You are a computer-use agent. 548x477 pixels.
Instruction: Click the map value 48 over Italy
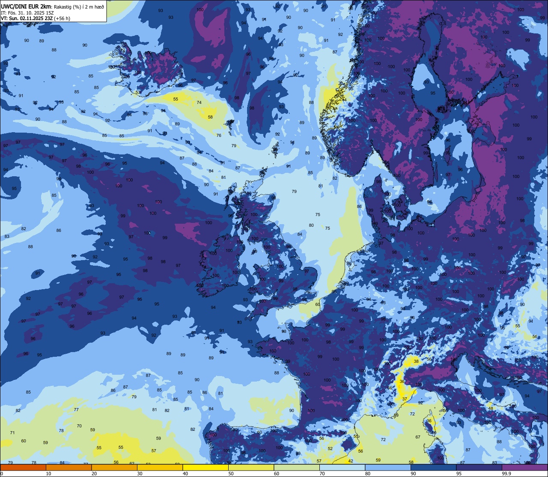point(491,408)
